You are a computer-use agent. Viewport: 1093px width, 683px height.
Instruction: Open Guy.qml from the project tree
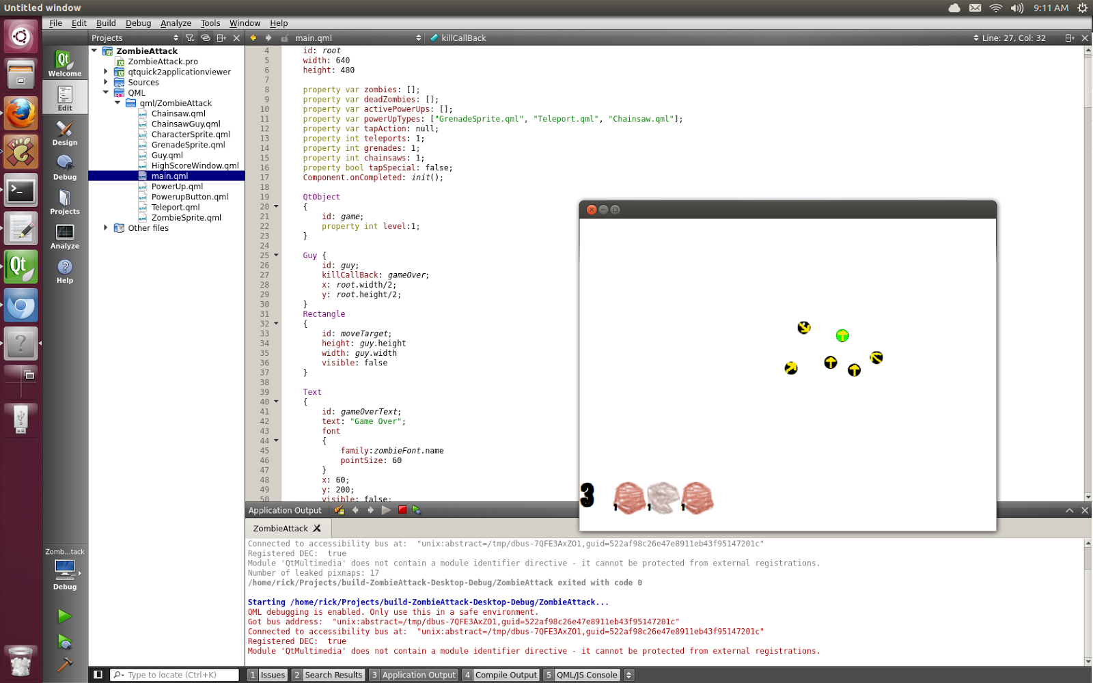166,154
